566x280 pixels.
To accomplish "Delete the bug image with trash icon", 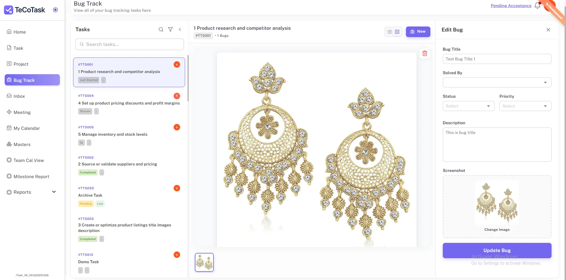I will pos(425,53).
